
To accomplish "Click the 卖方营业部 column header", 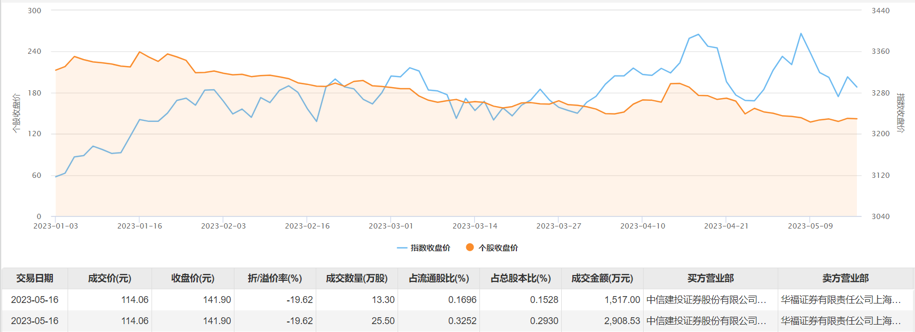I will pos(845,278).
